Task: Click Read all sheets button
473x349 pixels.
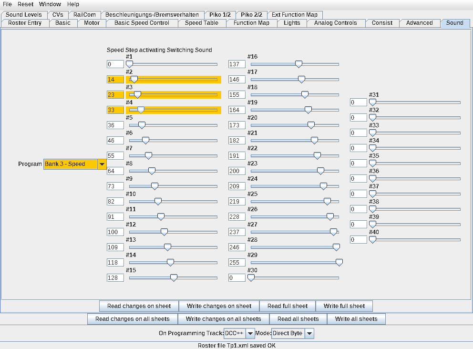Action: click(298, 319)
